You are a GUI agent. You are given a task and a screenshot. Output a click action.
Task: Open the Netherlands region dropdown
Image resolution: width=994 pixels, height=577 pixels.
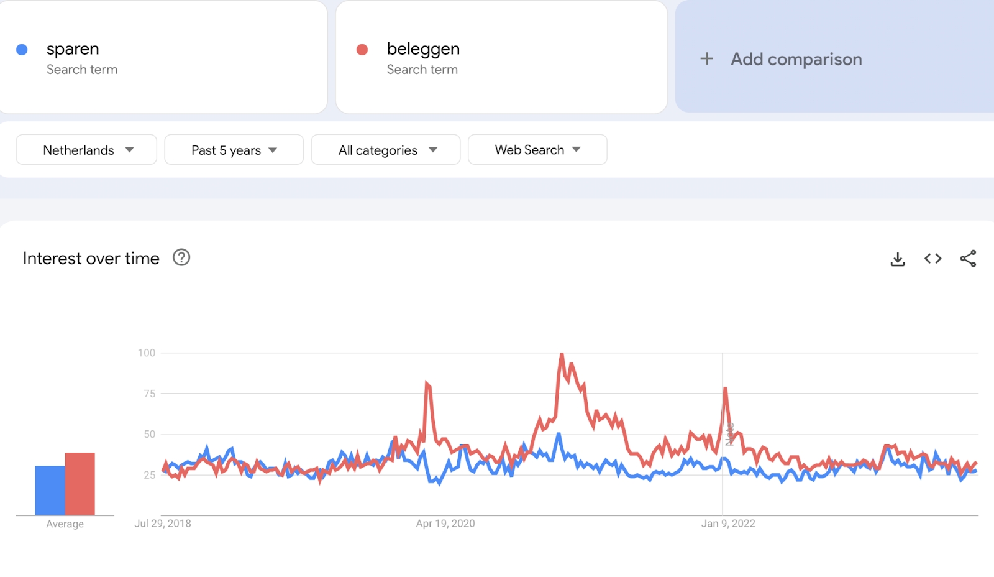coord(86,150)
